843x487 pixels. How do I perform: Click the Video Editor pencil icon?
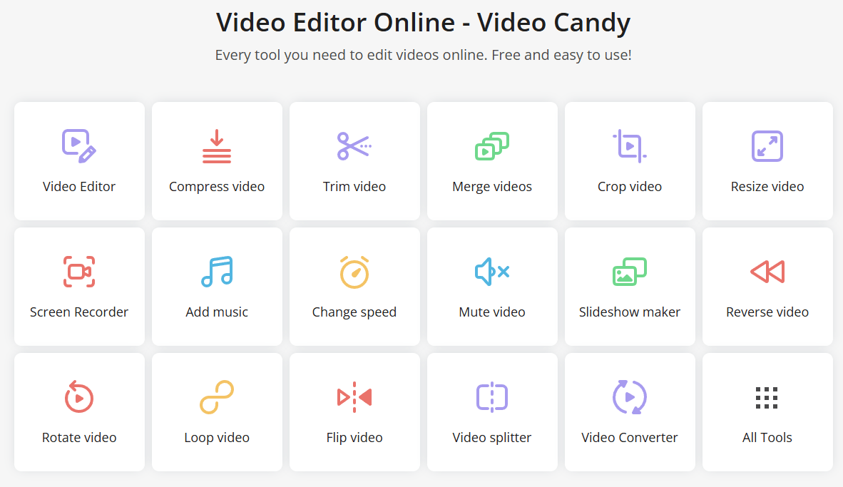click(x=79, y=145)
